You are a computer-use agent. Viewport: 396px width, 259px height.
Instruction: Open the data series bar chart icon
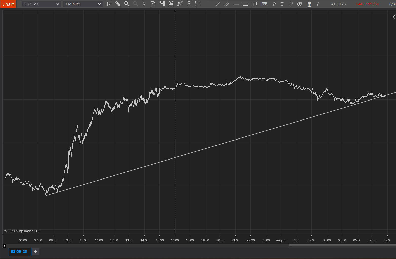click(171, 4)
